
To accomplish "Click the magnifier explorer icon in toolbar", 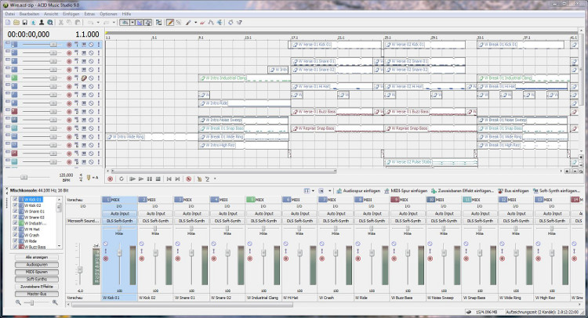I will [50, 23].
